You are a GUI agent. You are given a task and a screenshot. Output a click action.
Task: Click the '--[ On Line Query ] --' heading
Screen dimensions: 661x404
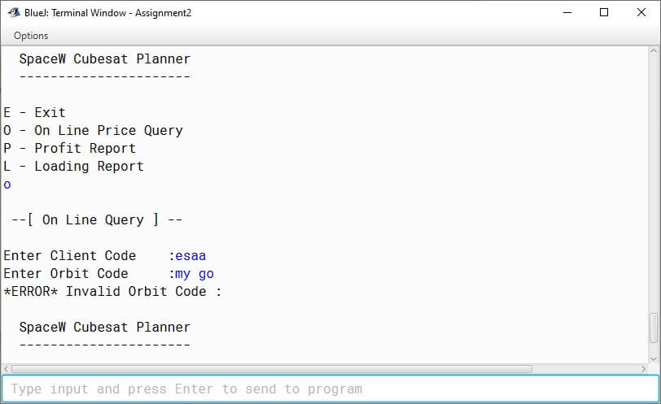click(97, 219)
